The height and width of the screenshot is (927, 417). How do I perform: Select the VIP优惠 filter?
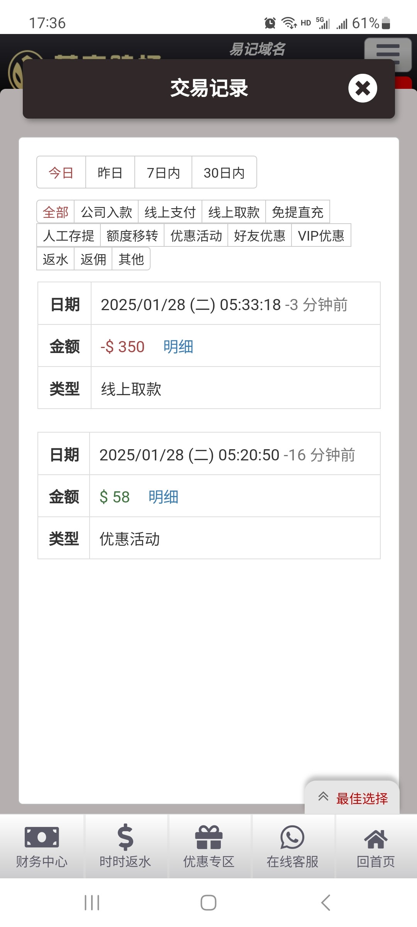click(321, 236)
